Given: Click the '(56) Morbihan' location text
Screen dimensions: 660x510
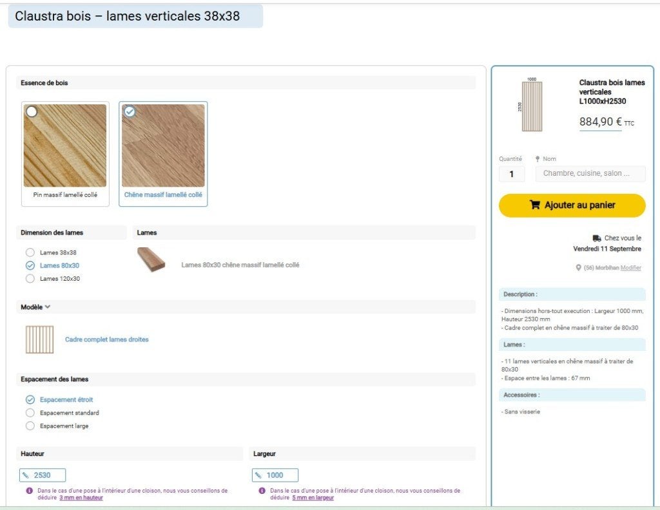Looking at the screenshot, I should point(601,268).
